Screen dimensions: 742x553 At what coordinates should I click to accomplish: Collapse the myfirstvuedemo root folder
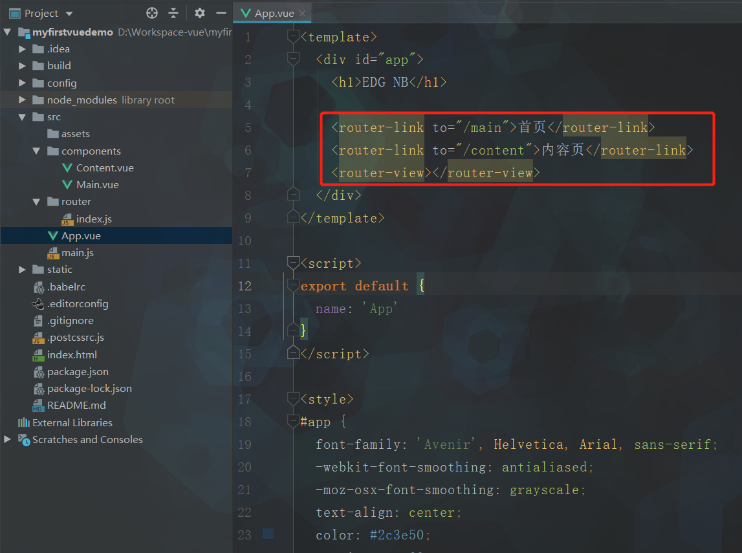[7, 32]
